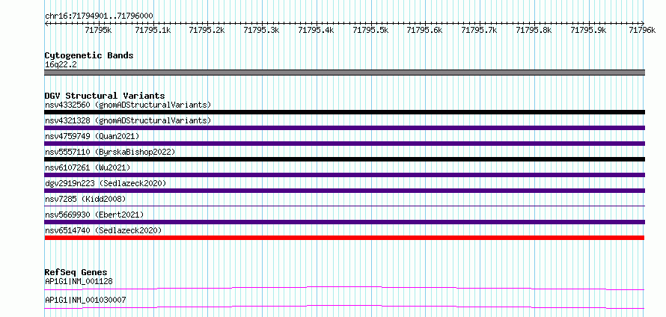Viewport: 666px width, 317px height.
Task: Click the 71795.2k ruler tick label
Action: [x=207, y=30]
